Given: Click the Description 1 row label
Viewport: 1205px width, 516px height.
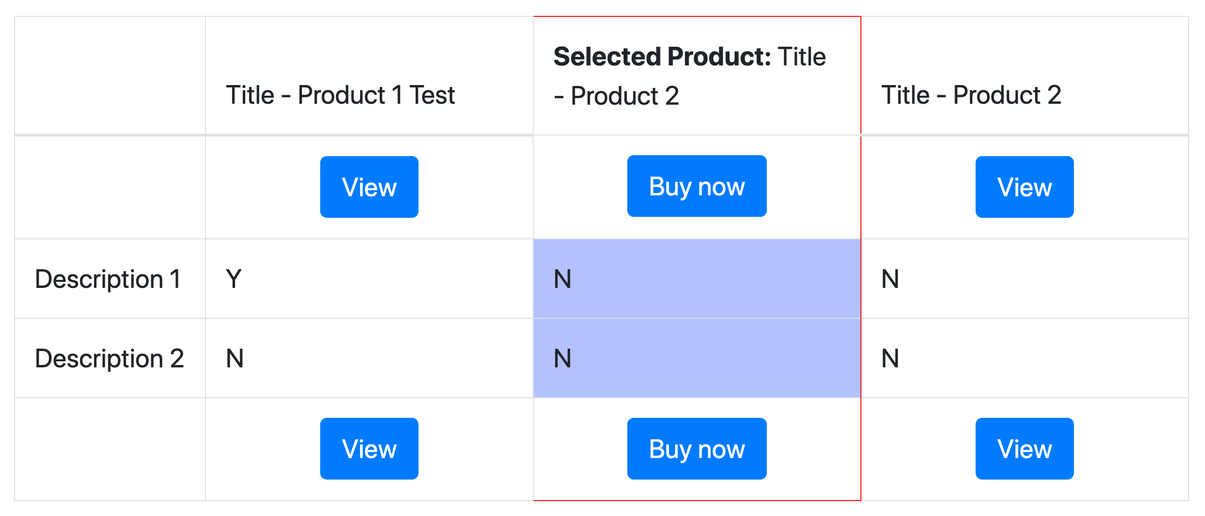Looking at the screenshot, I should 109,279.
